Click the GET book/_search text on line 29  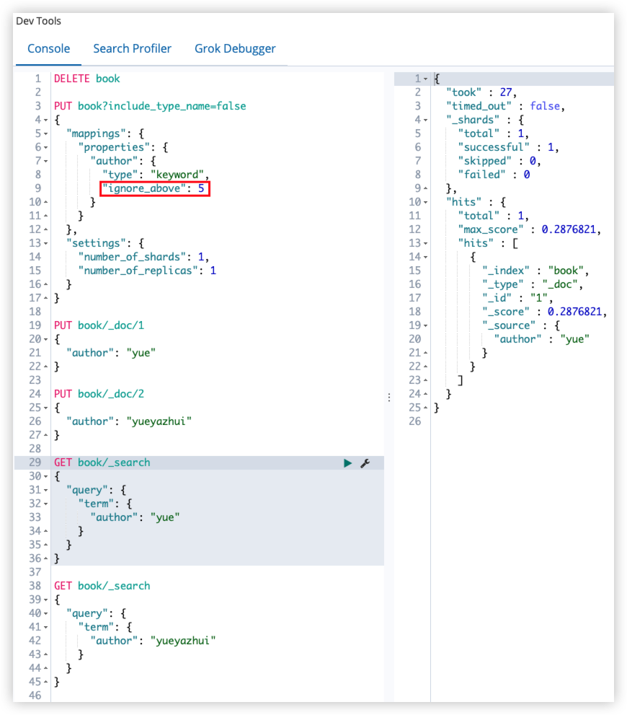[x=102, y=462]
